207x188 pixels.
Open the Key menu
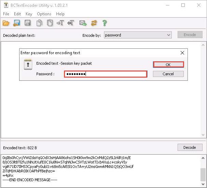[x=29, y=14]
